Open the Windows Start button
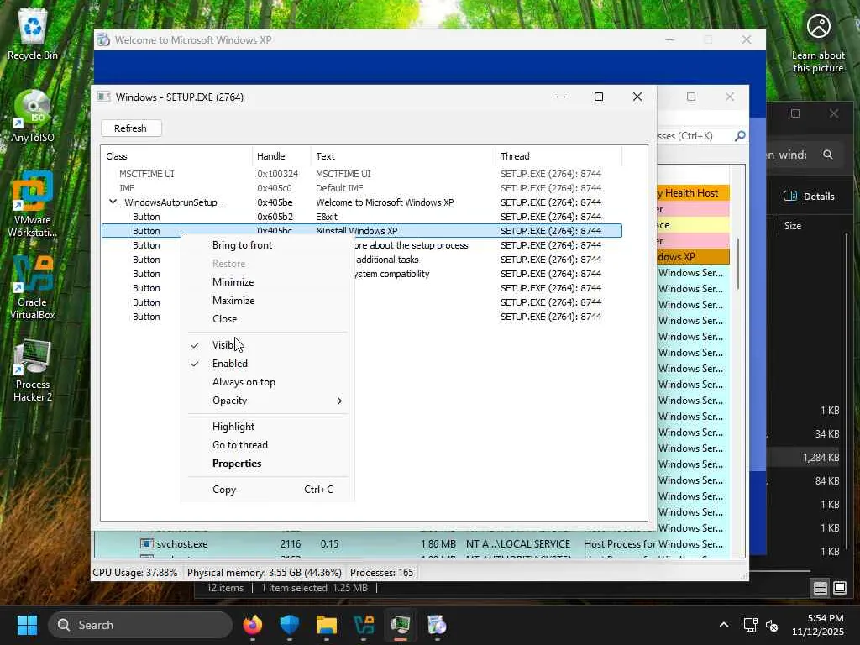 coord(27,625)
